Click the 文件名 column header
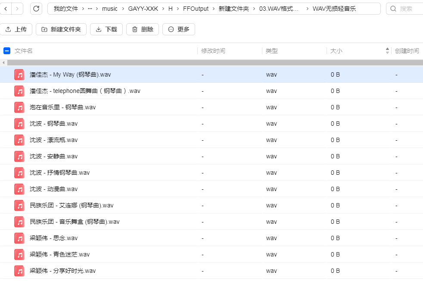 coord(23,51)
